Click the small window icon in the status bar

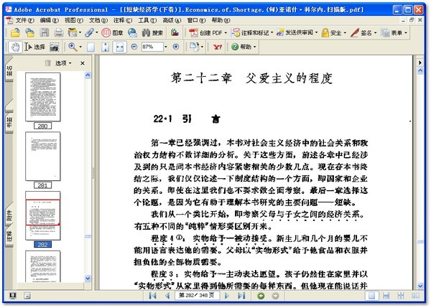(27, 296)
